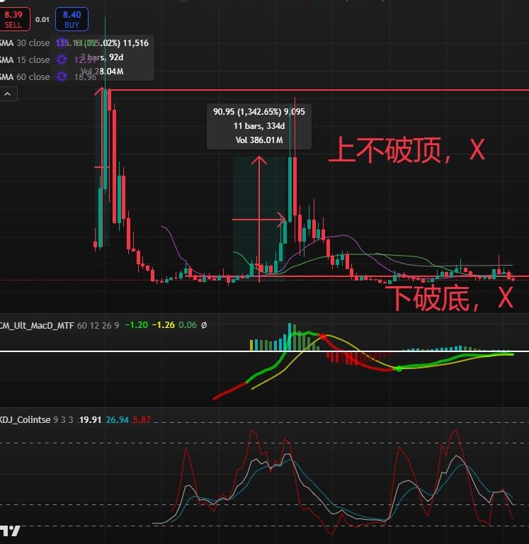Click the '11 bars, 334d' measurement text

[x=259, y=126]
